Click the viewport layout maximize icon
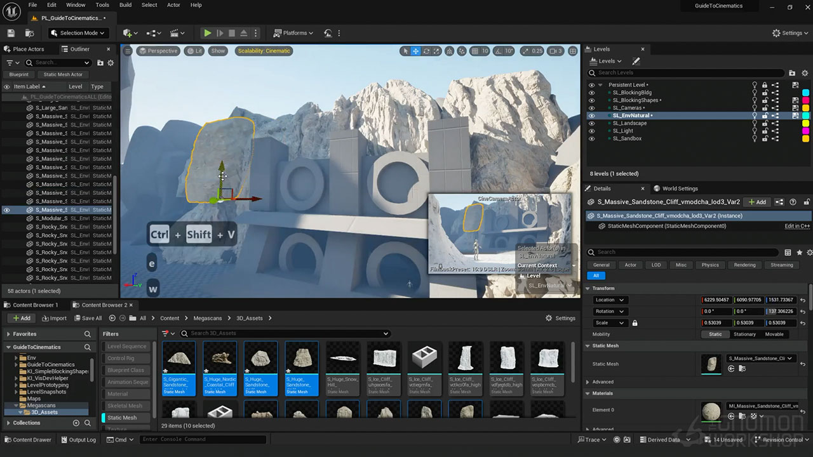The height and width of the screenshot is (457, 813). 573,51
